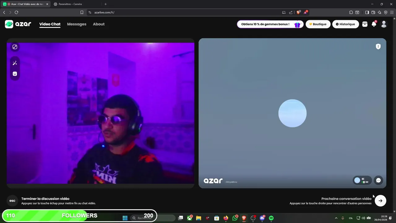Open File Explorer from the taskbar
This screenshot has height=223, width=396.
click(x=199, y=218)
